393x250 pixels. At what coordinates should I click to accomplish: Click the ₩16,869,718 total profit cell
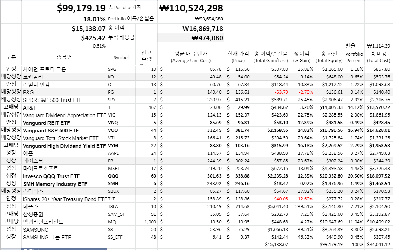[191, 28]
